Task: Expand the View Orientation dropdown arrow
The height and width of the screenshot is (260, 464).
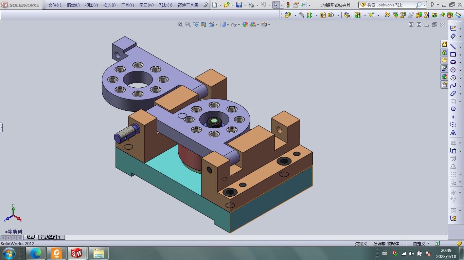Action: tap(216, 25)
